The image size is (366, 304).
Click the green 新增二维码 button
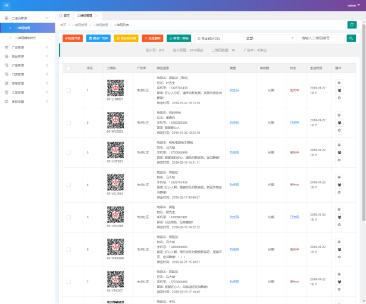click(179, 38)
